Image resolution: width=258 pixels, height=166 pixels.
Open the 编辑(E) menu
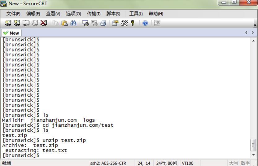click(x=33, y=14)
